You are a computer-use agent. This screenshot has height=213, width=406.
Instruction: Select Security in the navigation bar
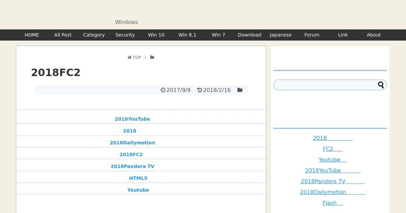pos(125,35)
